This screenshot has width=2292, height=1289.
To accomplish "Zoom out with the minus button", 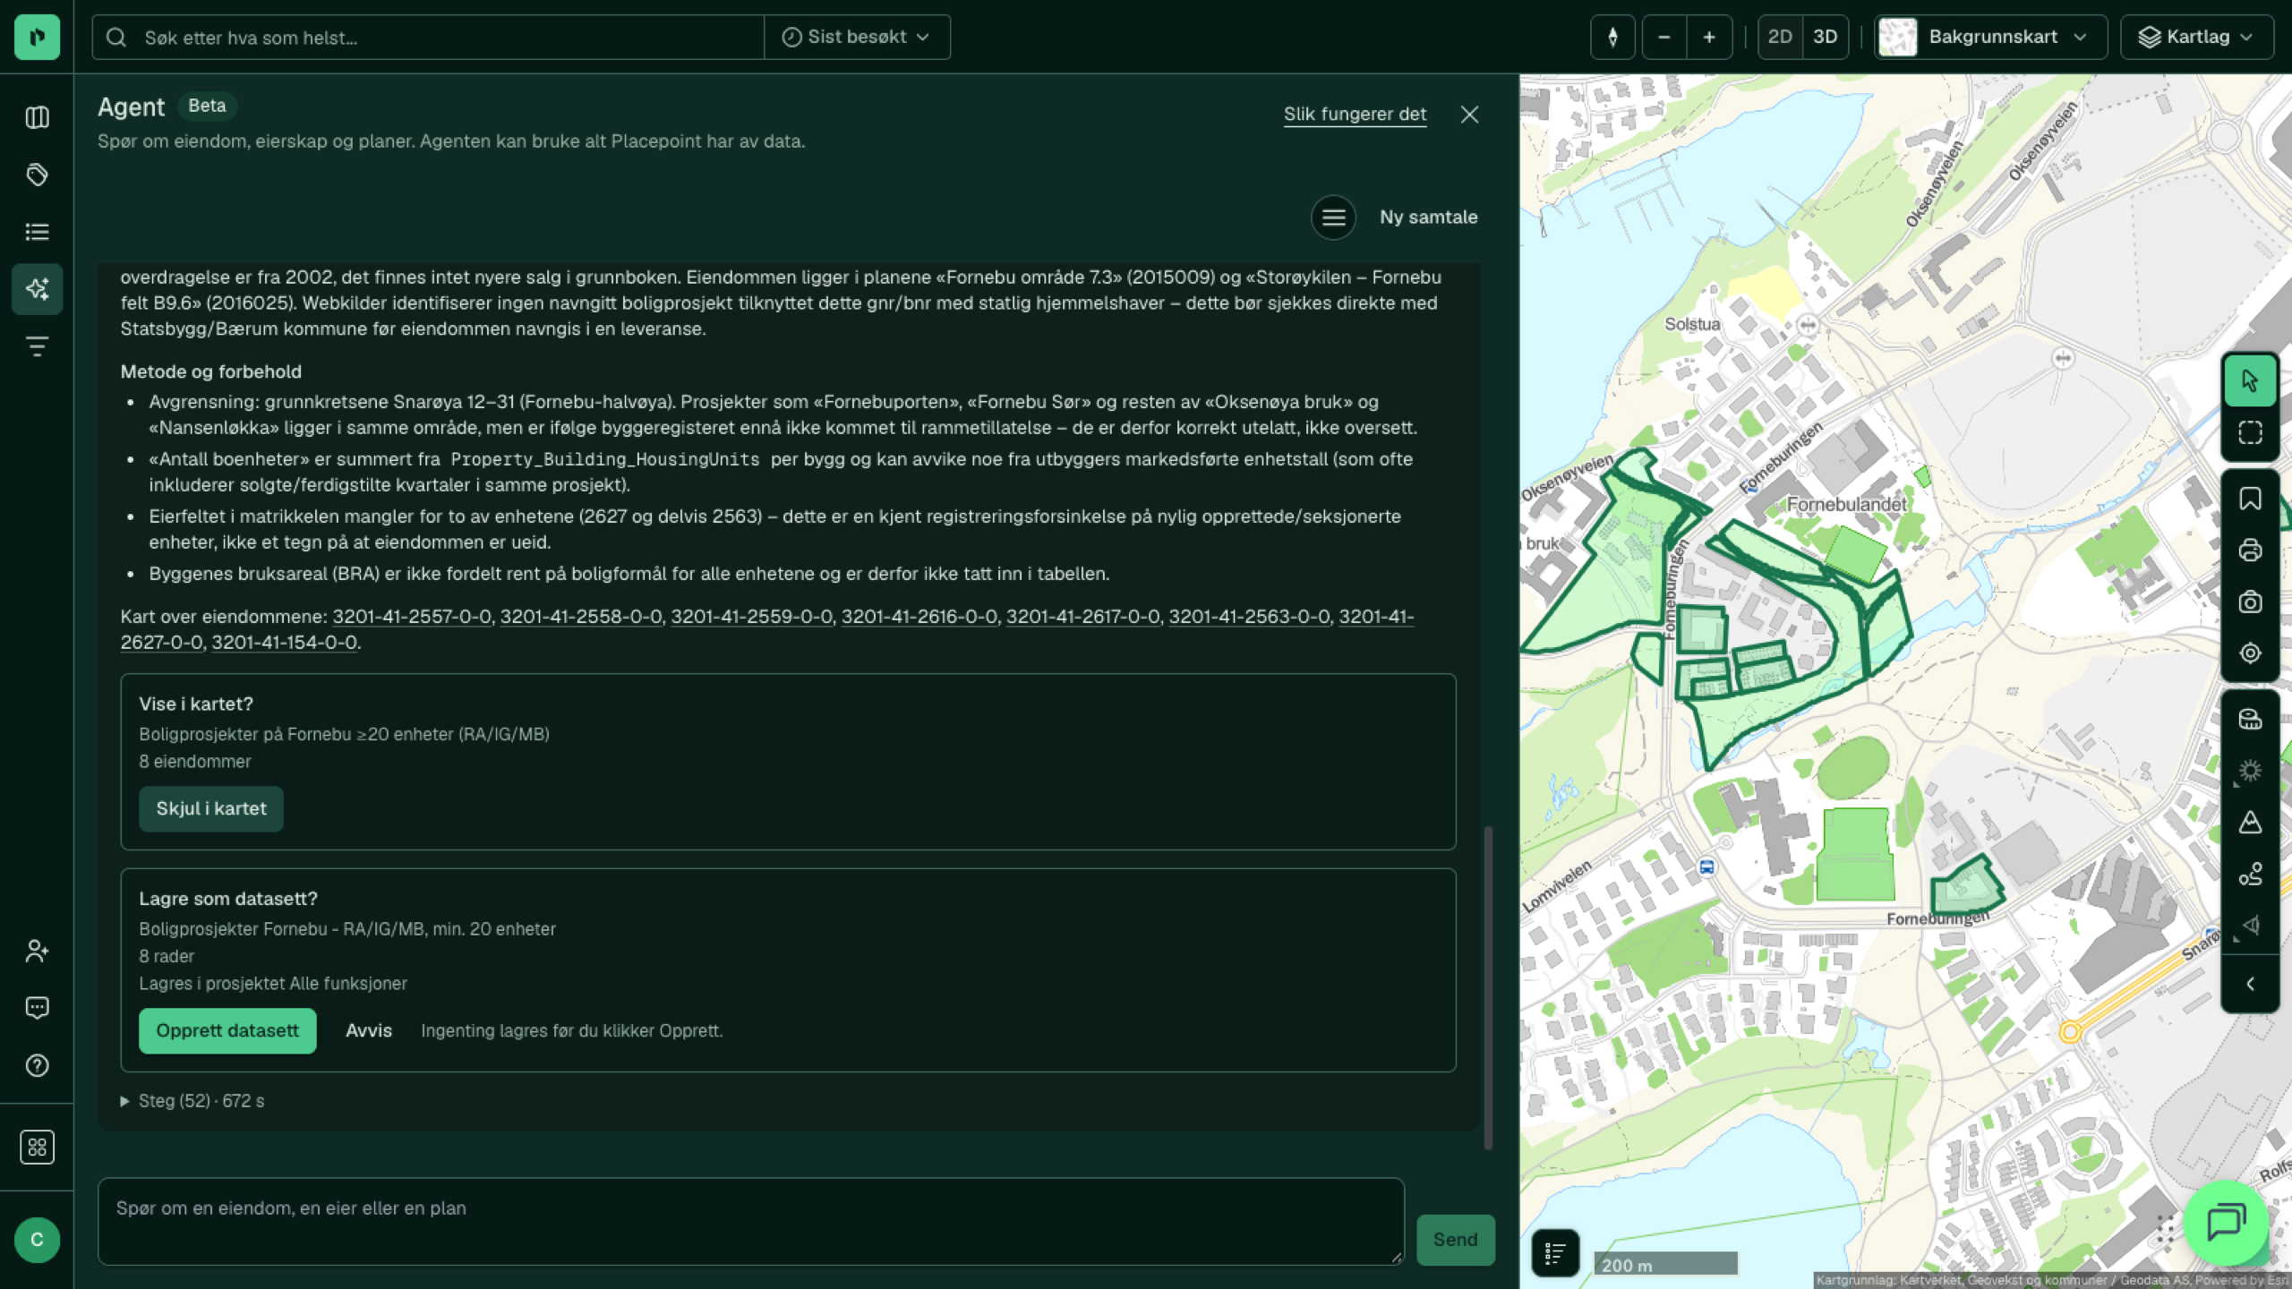I will pos(1664,37).
